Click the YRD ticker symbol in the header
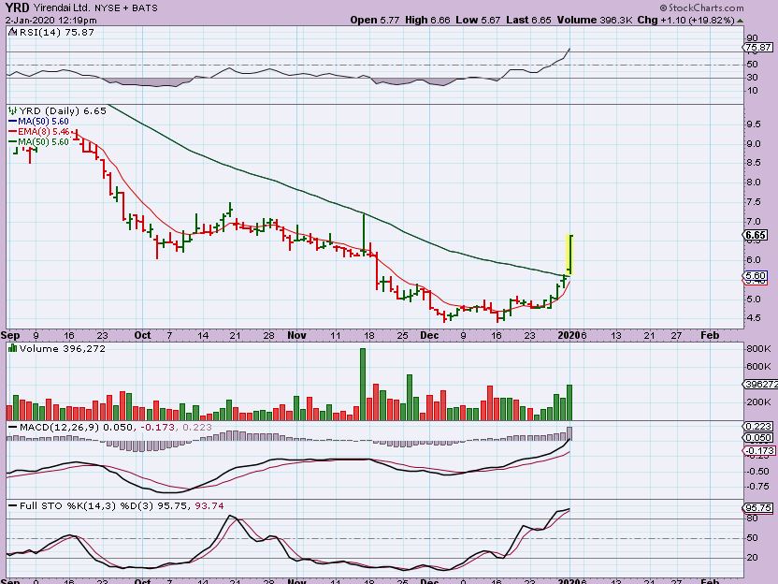 [18, 7]
